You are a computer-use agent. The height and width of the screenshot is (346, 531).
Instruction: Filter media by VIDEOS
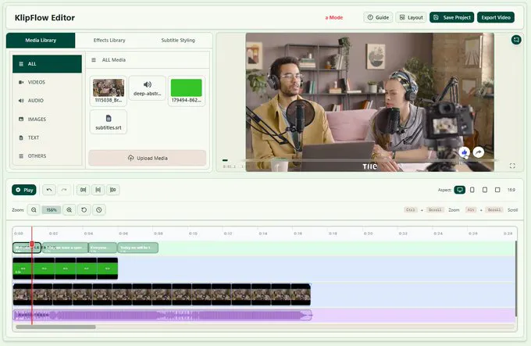click(x=47, y=82)
